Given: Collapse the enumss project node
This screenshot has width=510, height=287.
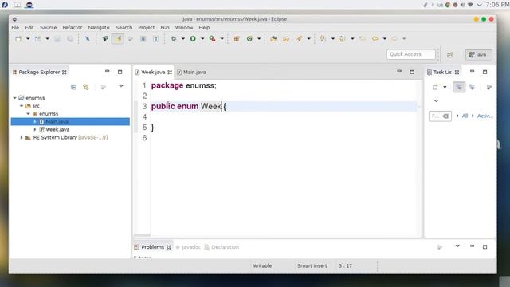Looking at the screenshot, I should coord(14,98).
